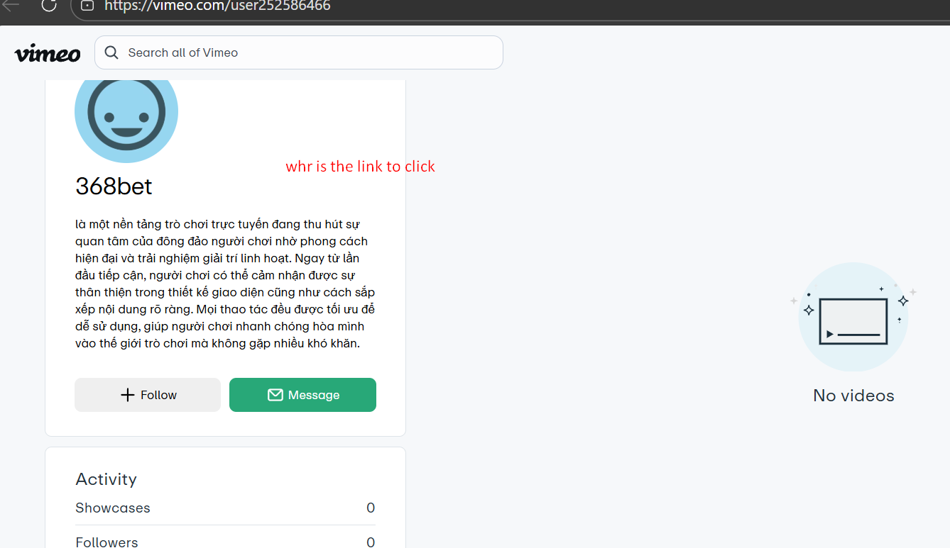
Task: Click the envelope icon on the Message button
Action: [275, 395]
